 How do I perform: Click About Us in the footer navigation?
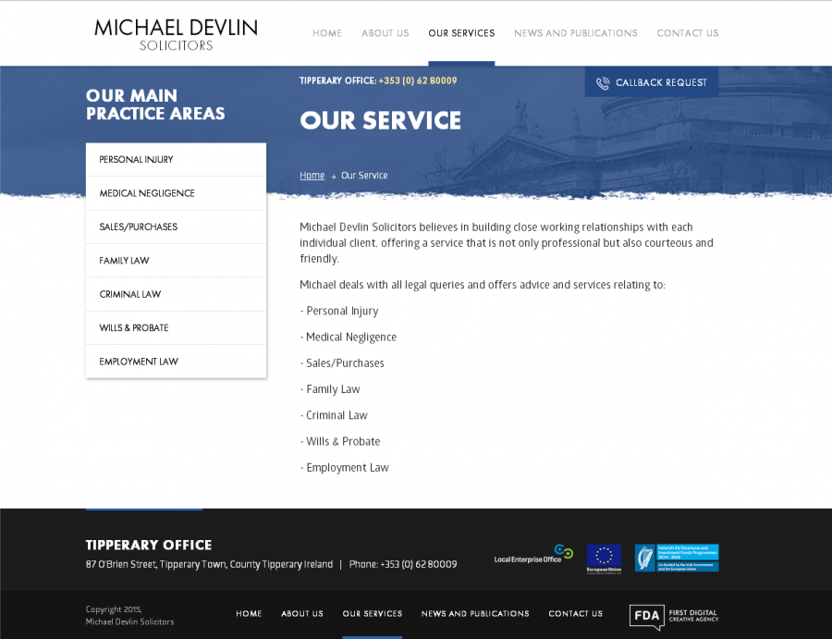[x=302, y=613]
